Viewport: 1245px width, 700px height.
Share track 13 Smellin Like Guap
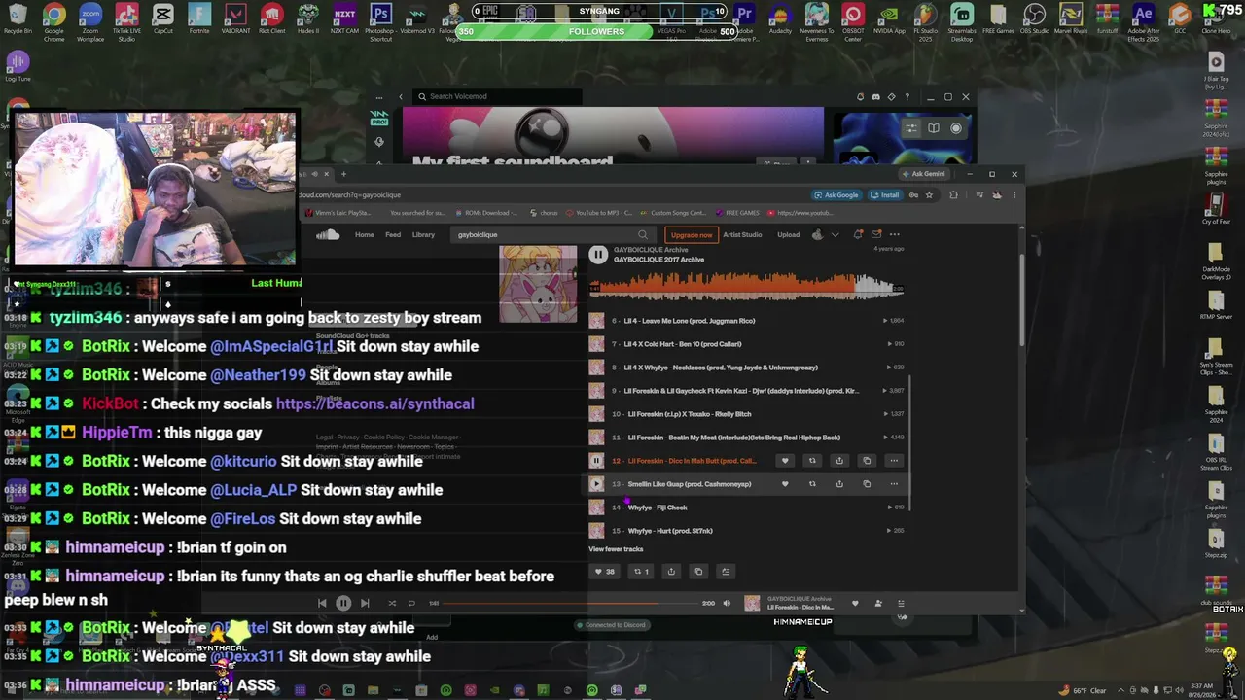(x=839, y=484)
